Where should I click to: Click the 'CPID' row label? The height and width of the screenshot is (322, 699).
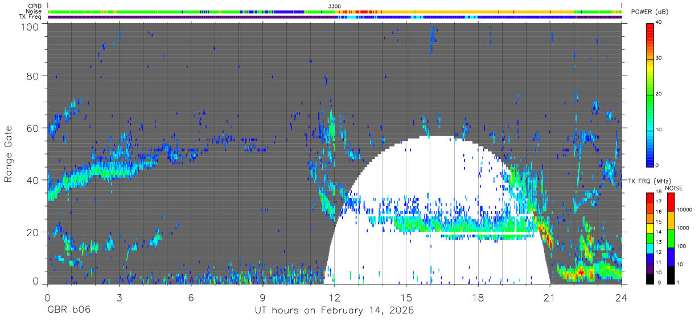coord(35,6)
